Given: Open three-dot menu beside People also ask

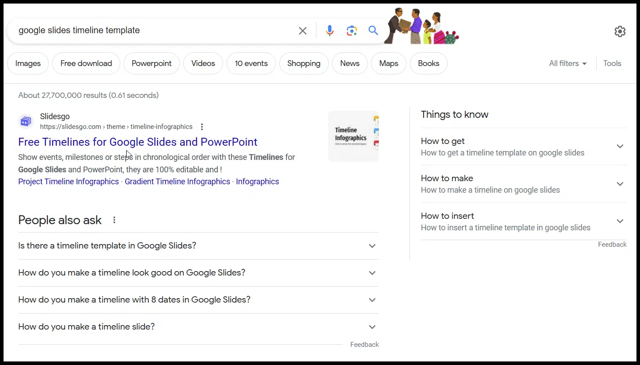Looking at the screenshot, I should (x=114, y=220).
